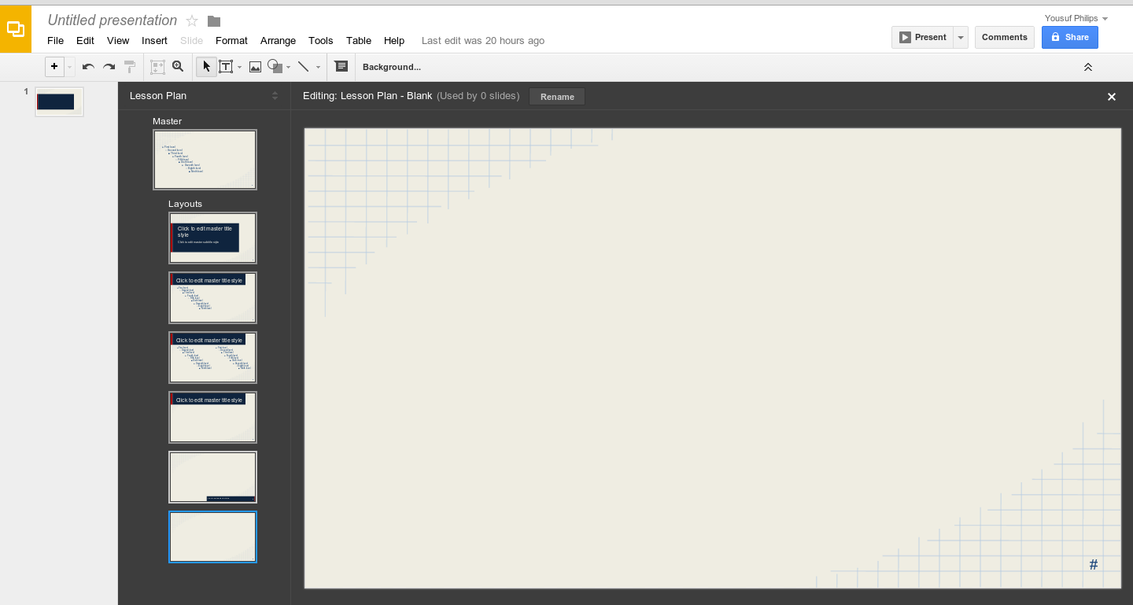Viewport: 1133px width, 605px height.
Task: Click the zoom magnifier tool
Action: coord(178,67)
